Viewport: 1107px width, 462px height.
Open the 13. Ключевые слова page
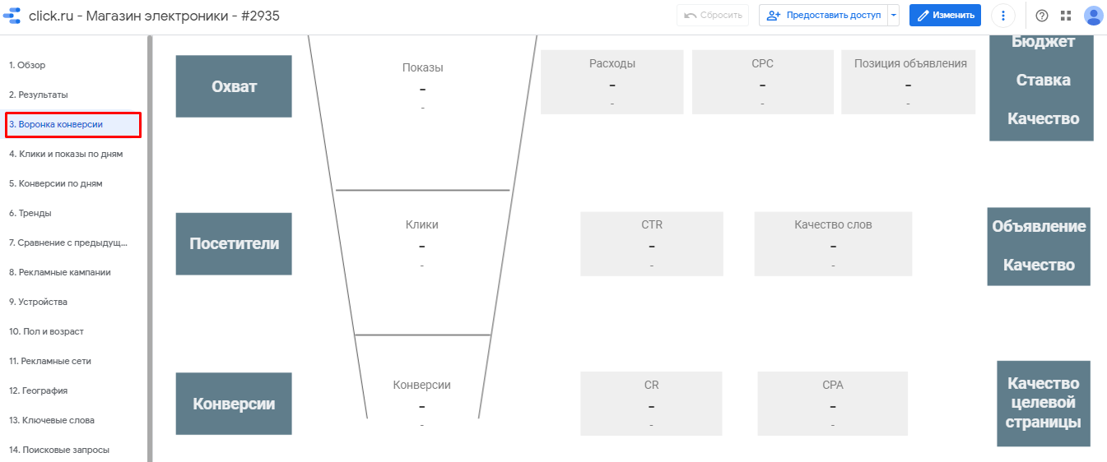[52, 420]
